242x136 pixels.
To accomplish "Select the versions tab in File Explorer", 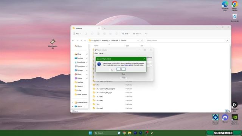I will point(86,28).
